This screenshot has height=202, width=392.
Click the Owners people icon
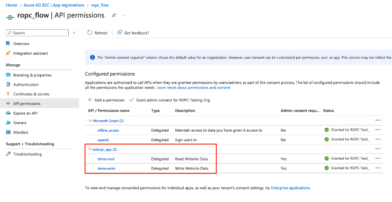pos(8,122)
